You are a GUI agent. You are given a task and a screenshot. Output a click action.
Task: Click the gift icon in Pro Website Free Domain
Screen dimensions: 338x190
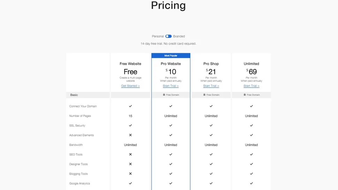tap(164, 95)
